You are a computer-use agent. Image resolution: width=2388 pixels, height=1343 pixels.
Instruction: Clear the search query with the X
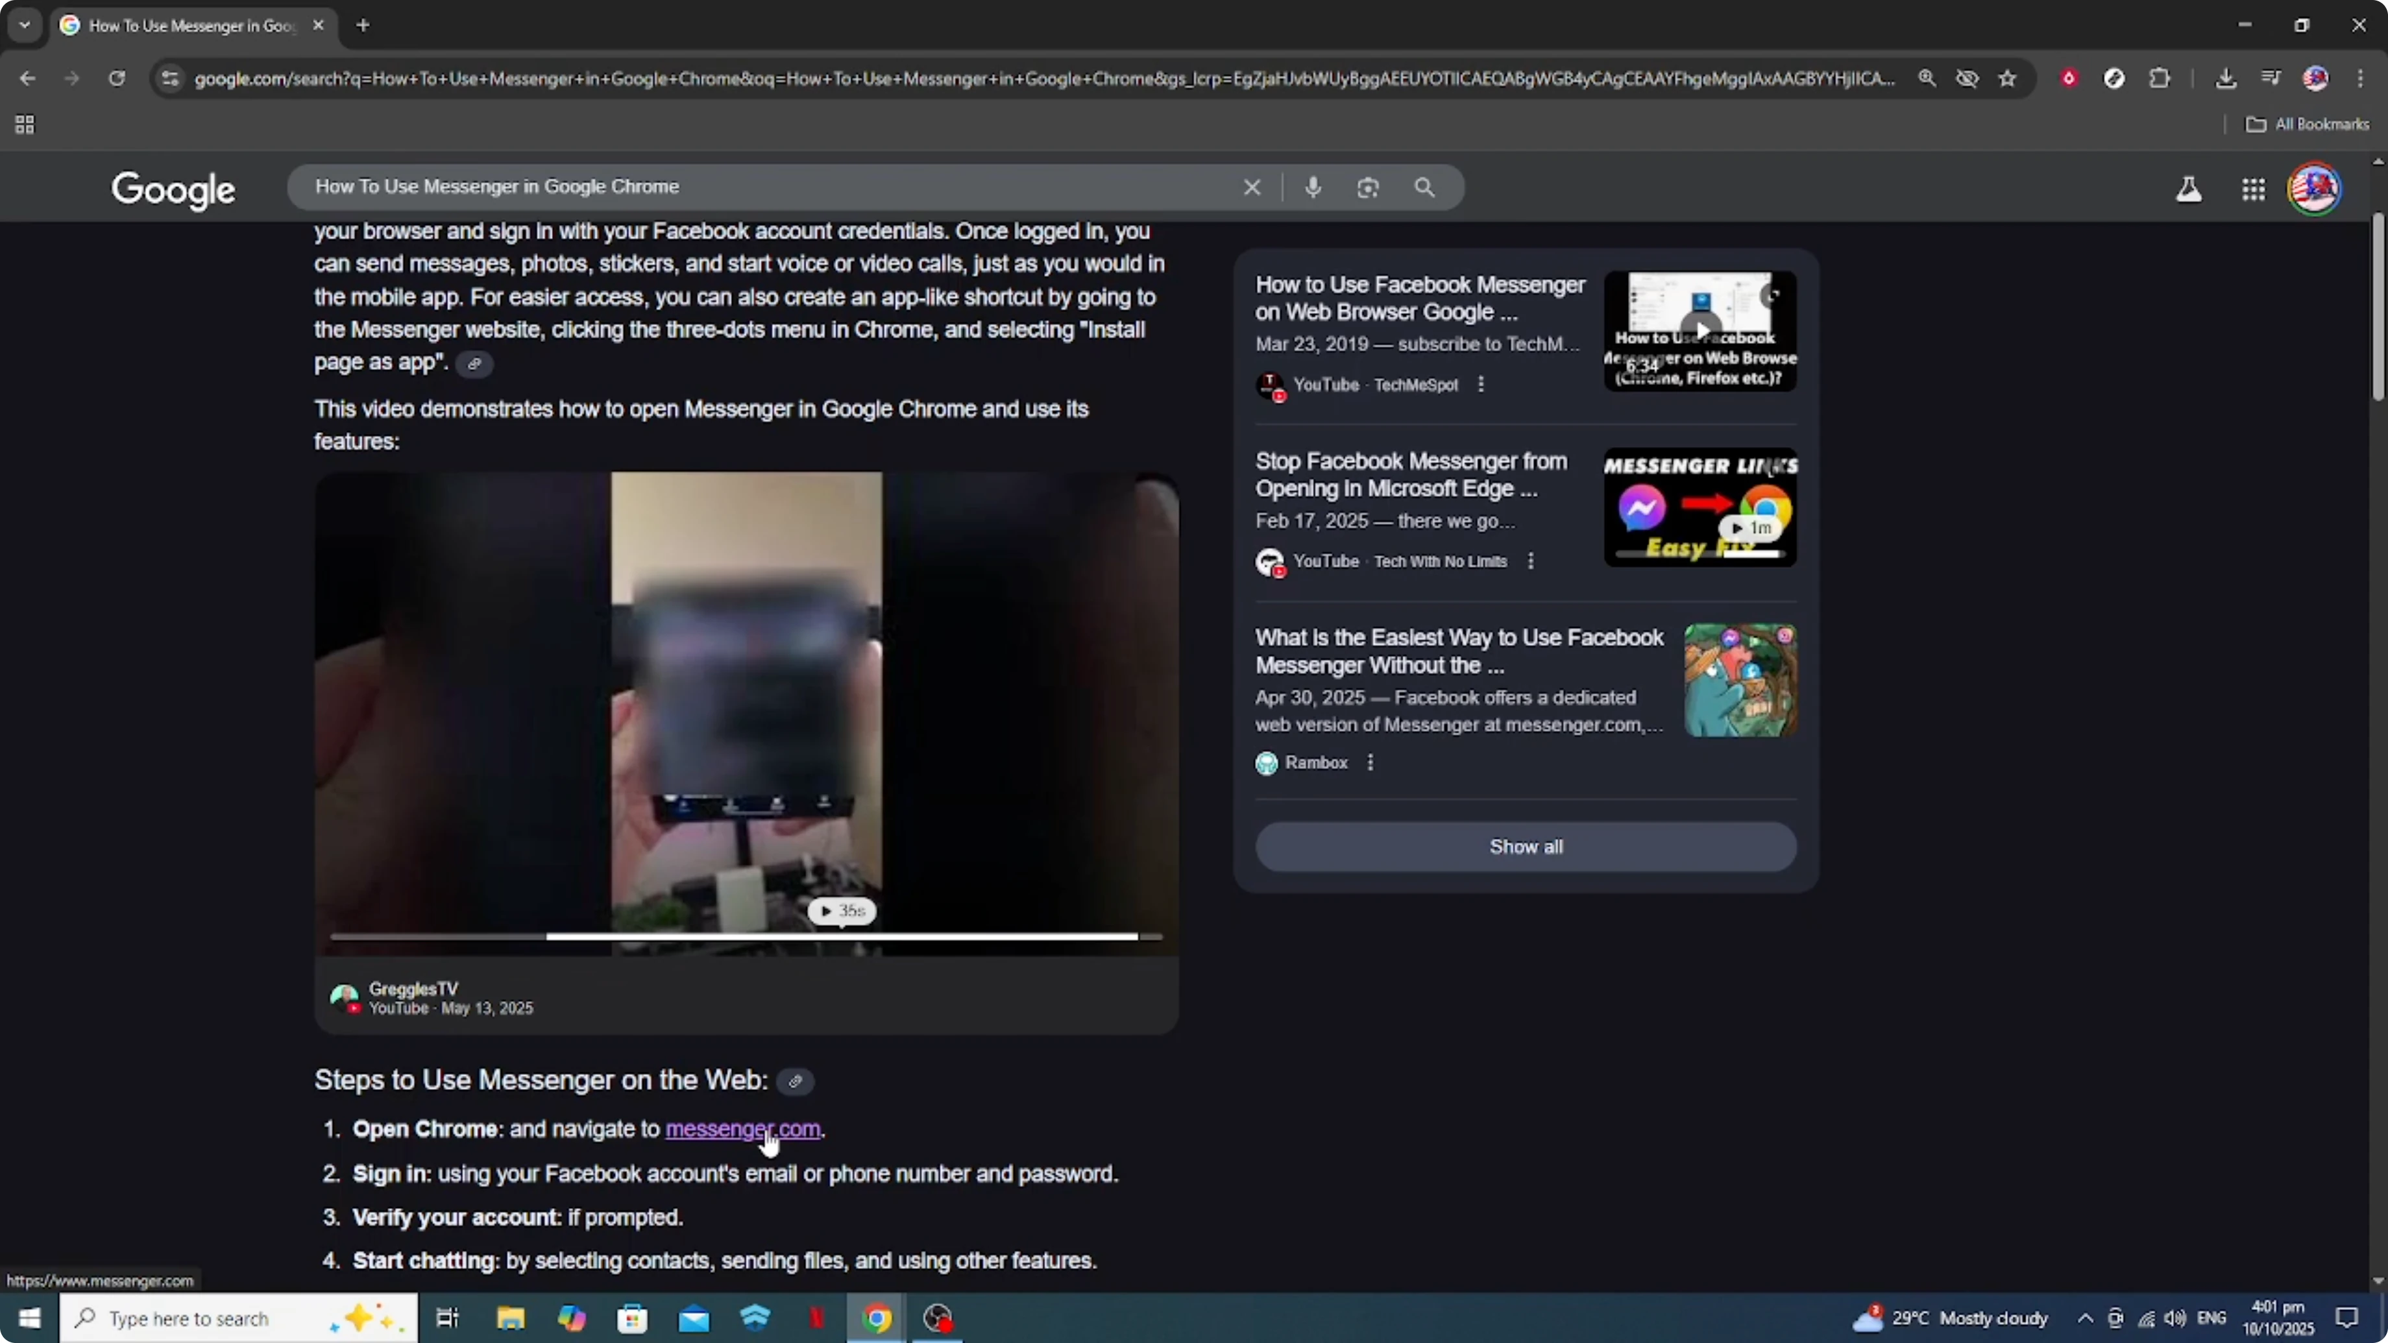pyautogui.click(x=1252, y=188)
